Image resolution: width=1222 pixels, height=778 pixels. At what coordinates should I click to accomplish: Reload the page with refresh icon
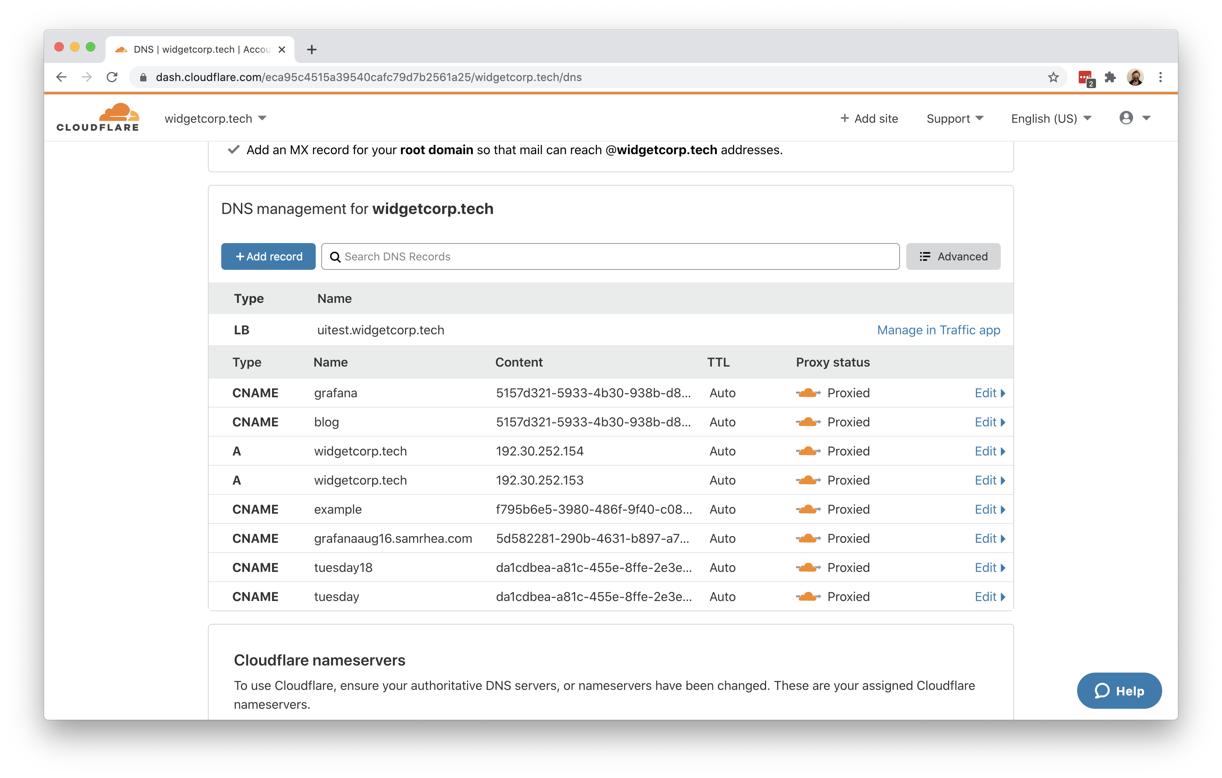coord(113,77)
